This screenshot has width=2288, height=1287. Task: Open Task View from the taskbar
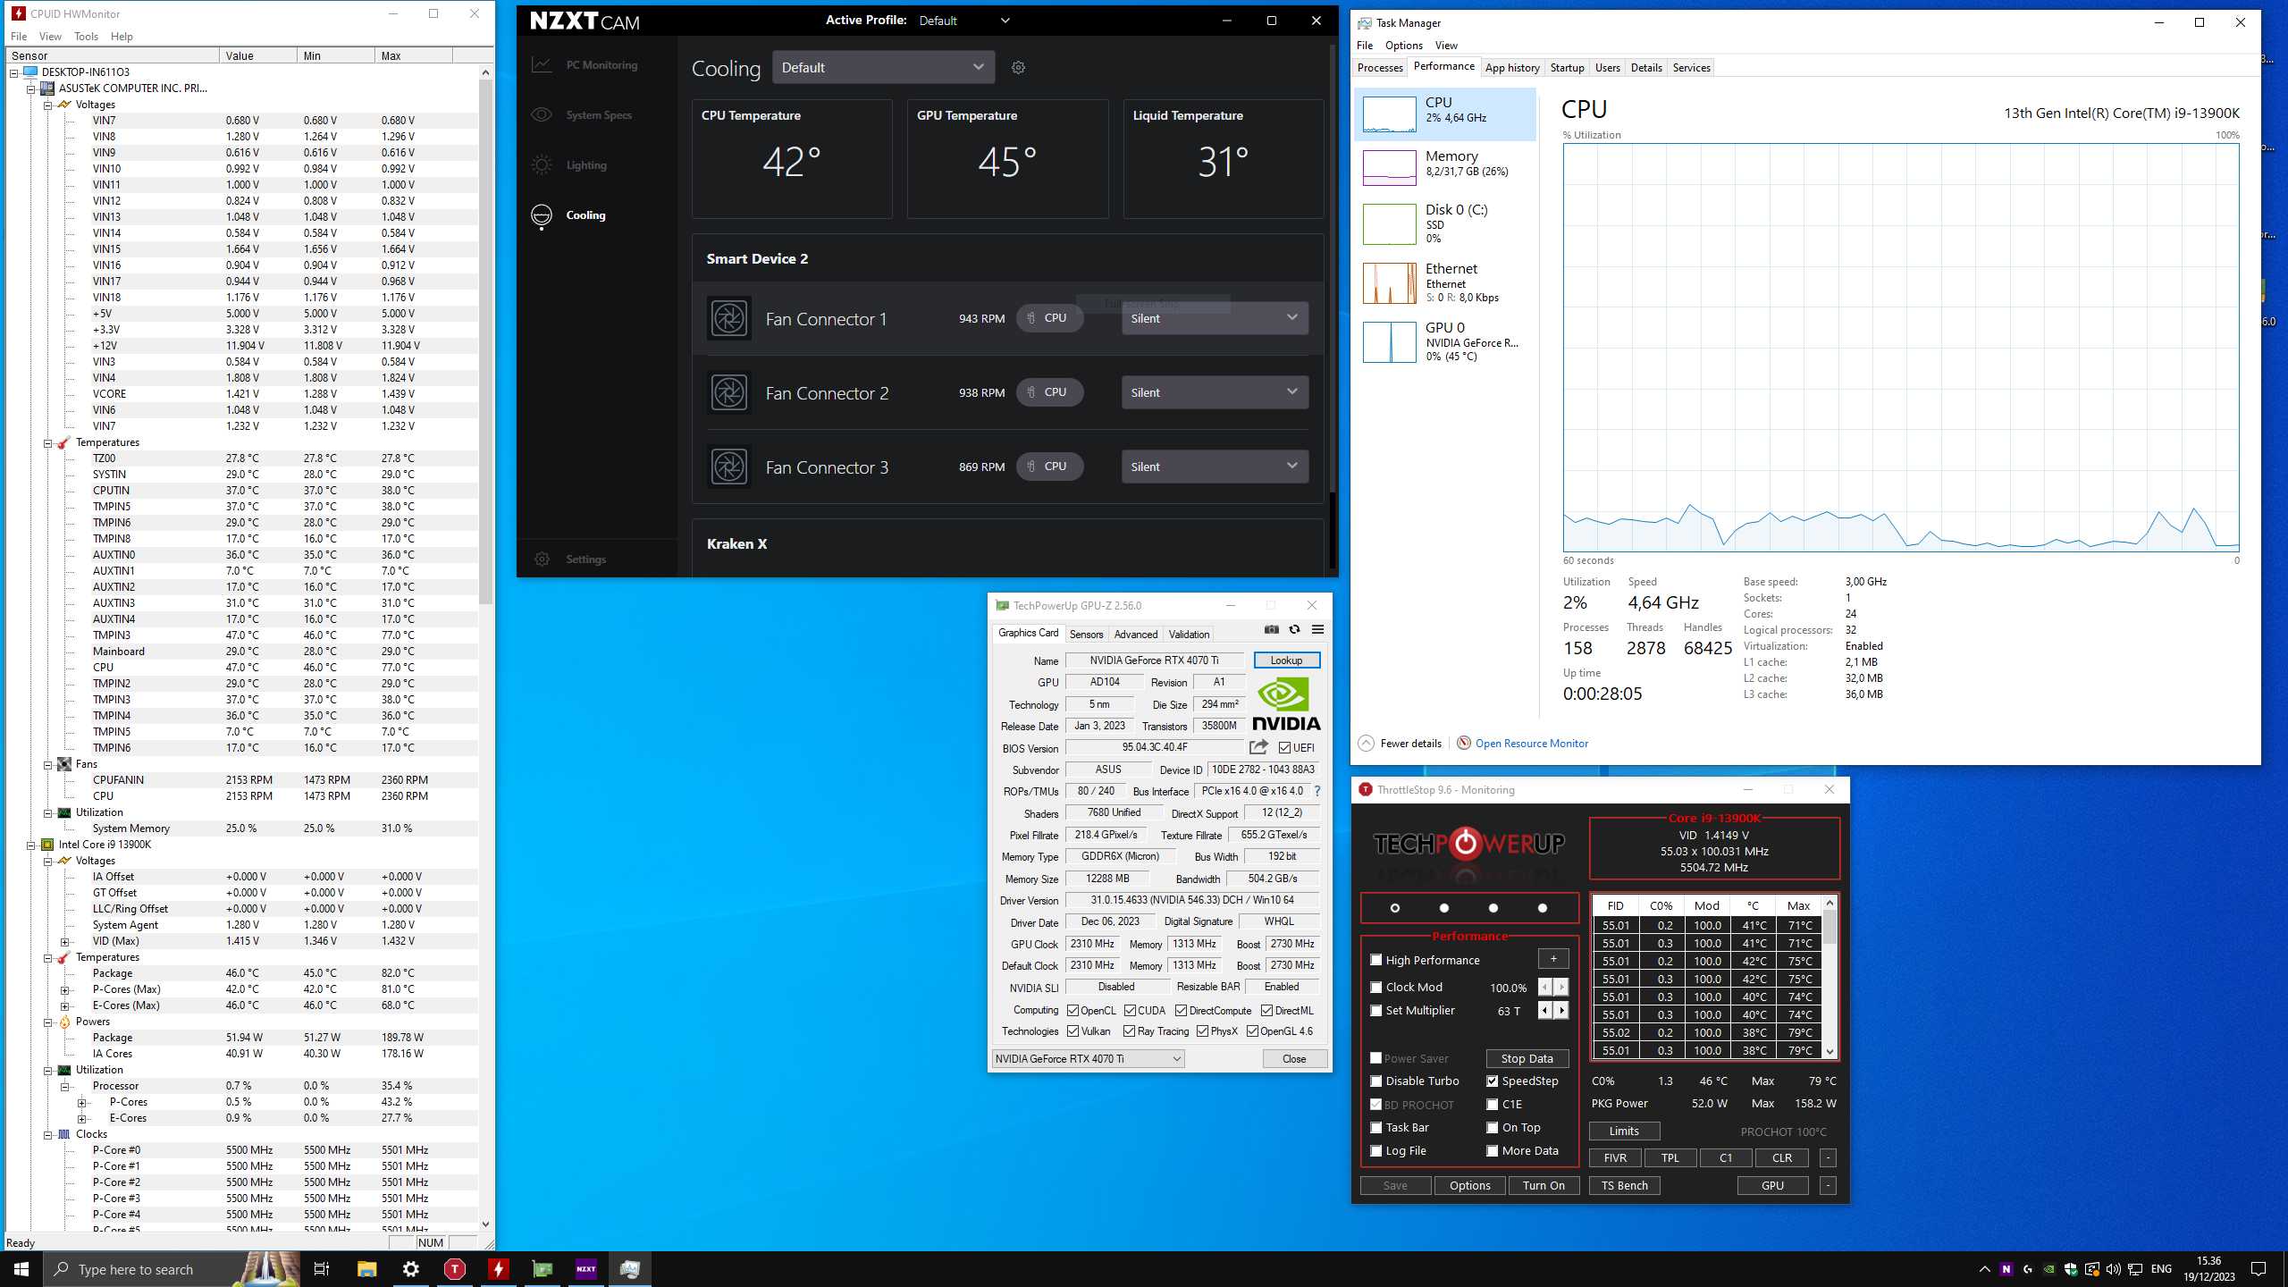pos(322,1269)
